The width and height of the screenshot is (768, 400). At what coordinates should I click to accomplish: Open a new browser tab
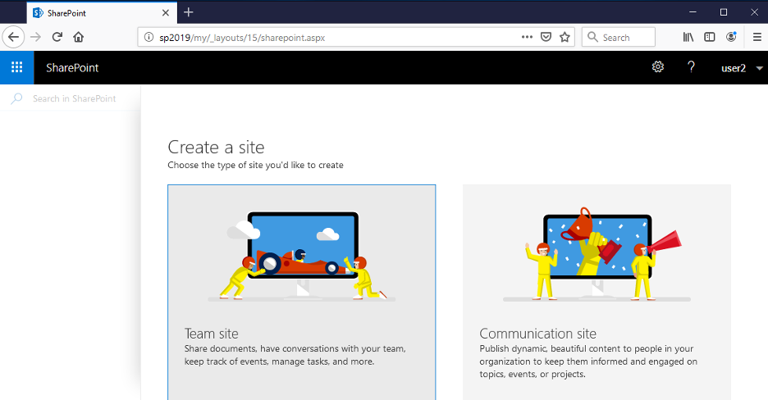pyautogui.click(x=189, y=12)
